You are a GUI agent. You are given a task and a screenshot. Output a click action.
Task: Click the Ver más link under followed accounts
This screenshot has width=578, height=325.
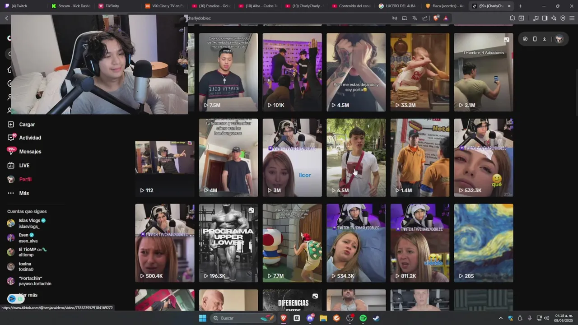pyautogui.click(x=28, y=295)
